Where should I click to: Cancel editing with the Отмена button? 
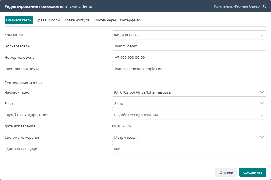pyautogui.click(x=226, y=172)
